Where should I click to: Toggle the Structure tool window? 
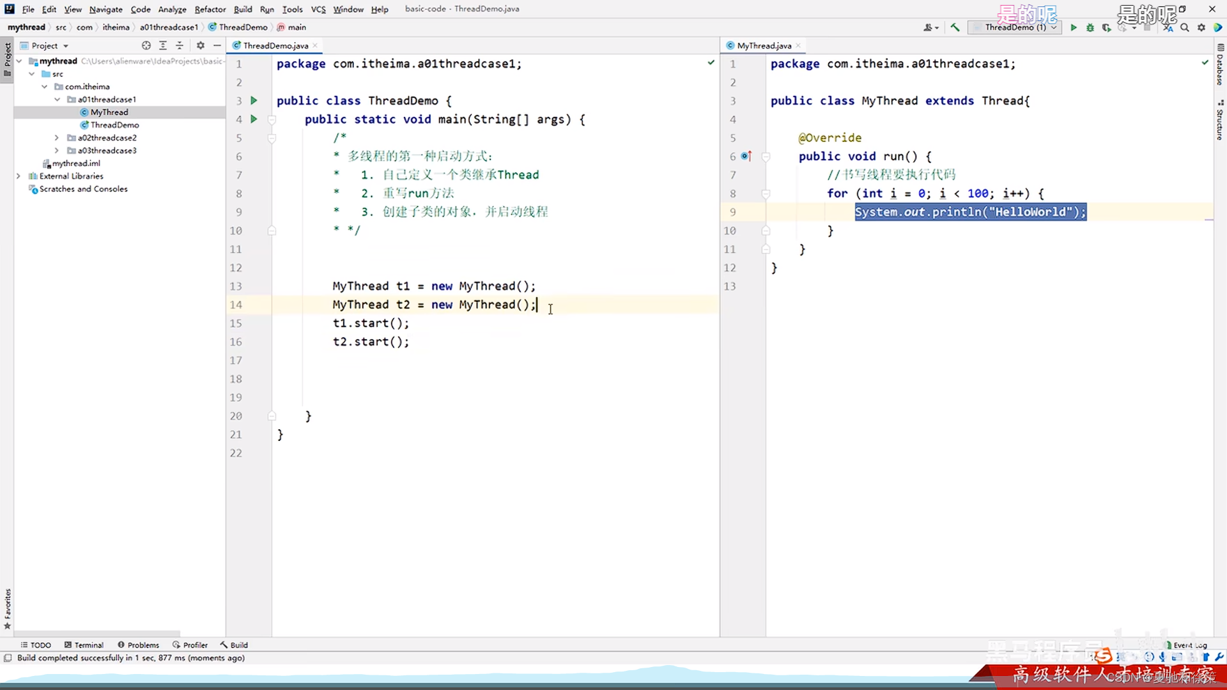[1220, 121]
